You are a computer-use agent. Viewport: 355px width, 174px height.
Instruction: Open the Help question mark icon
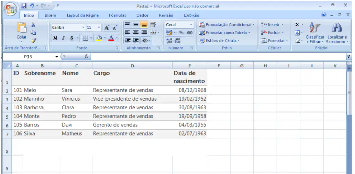tap(324, 15)
